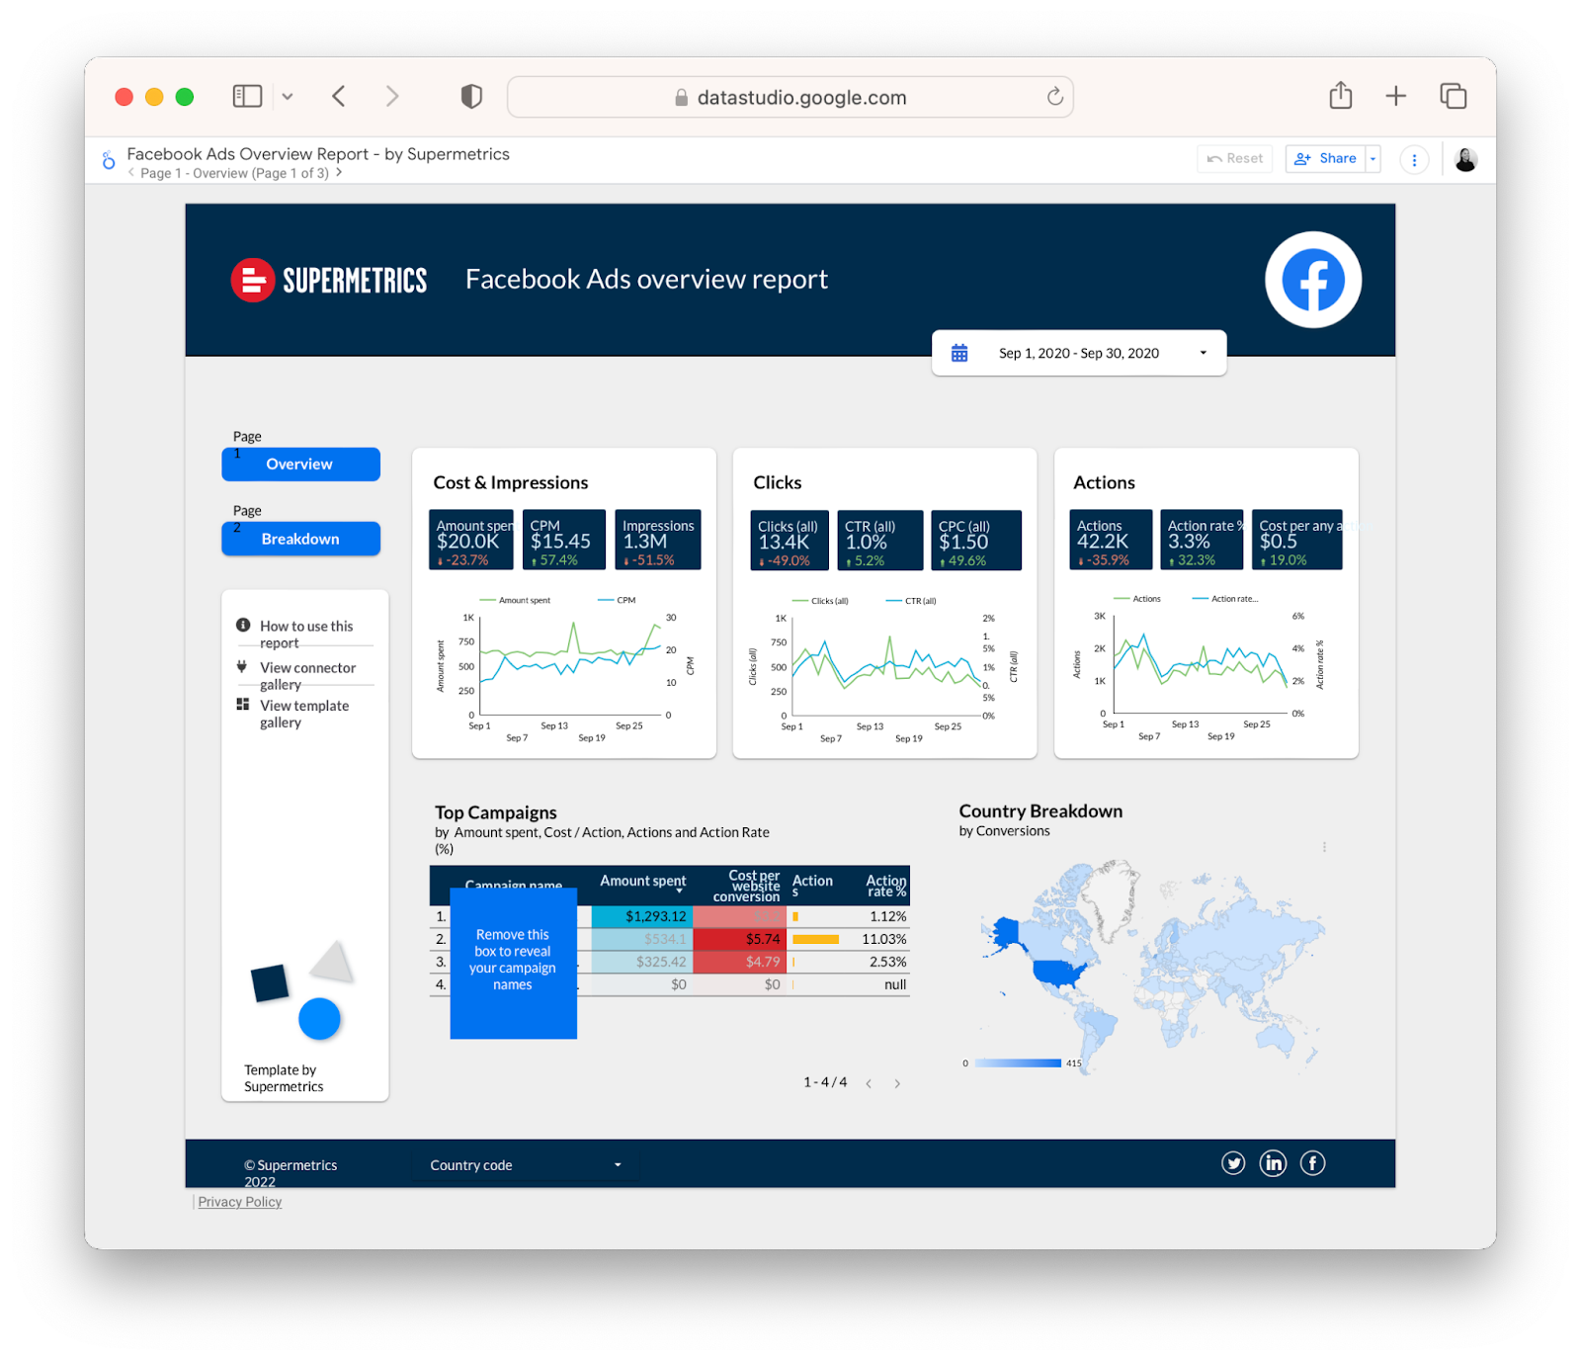
Task: Click the Twitter icon in footer
Action: [1233, 1163]
